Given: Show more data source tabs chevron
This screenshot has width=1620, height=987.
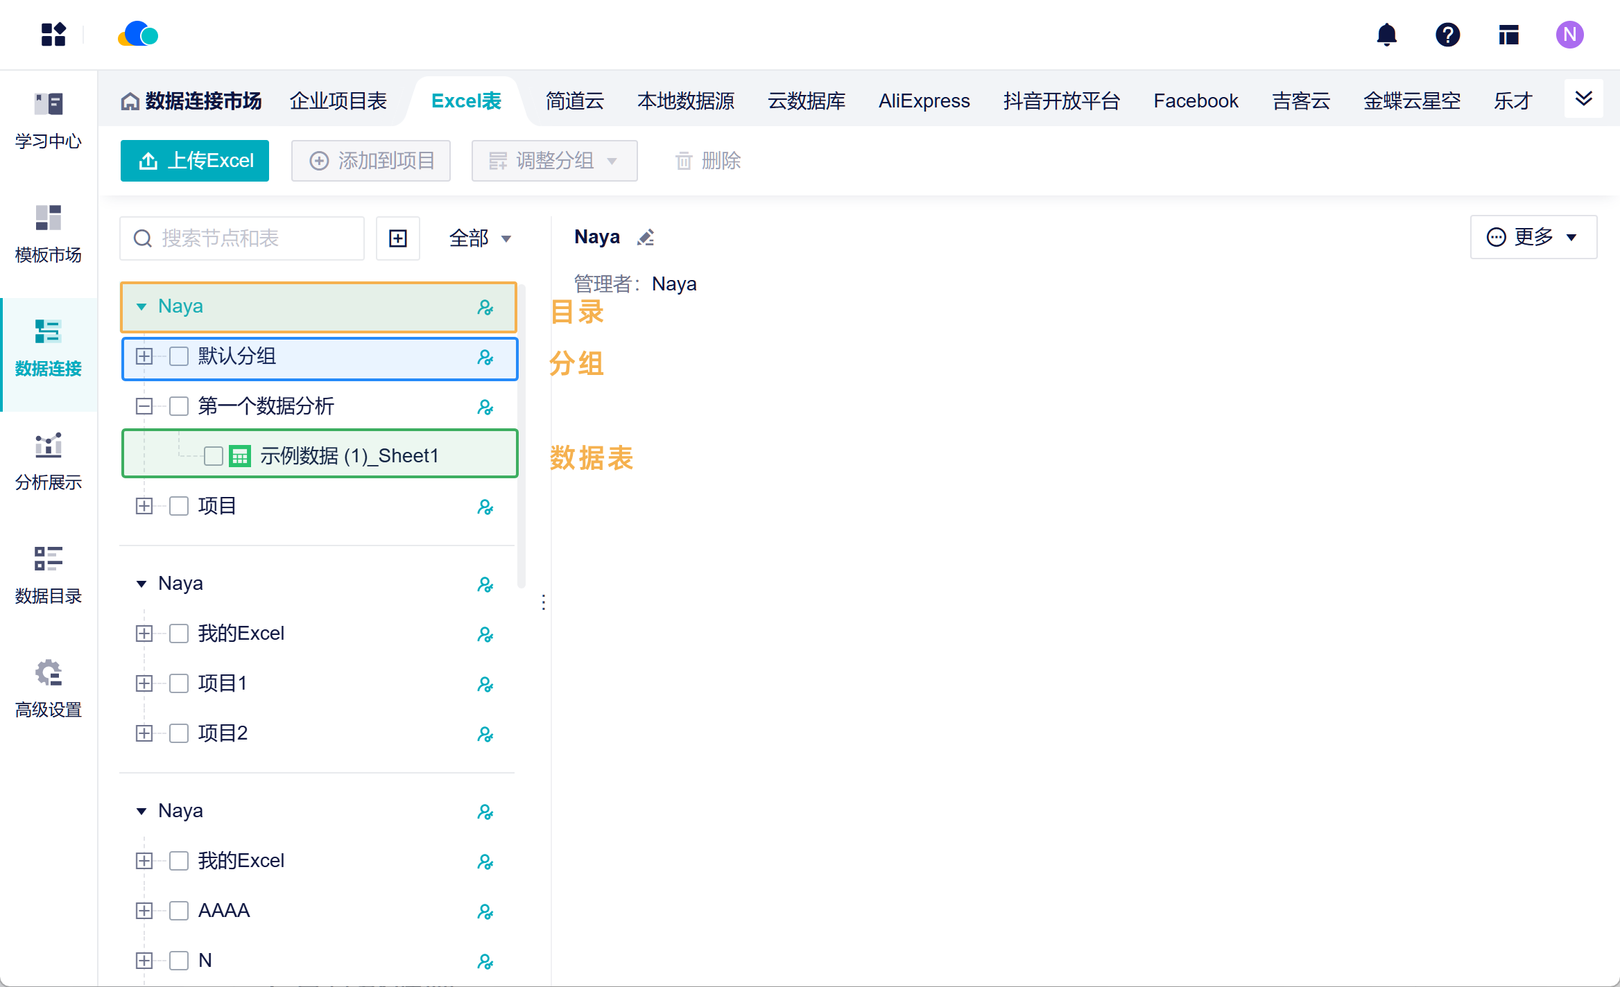Looking at the screenshot, I should 1584,98.
